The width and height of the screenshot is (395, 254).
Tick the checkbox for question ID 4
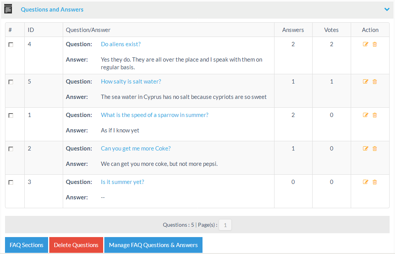(x=11, y=45)
